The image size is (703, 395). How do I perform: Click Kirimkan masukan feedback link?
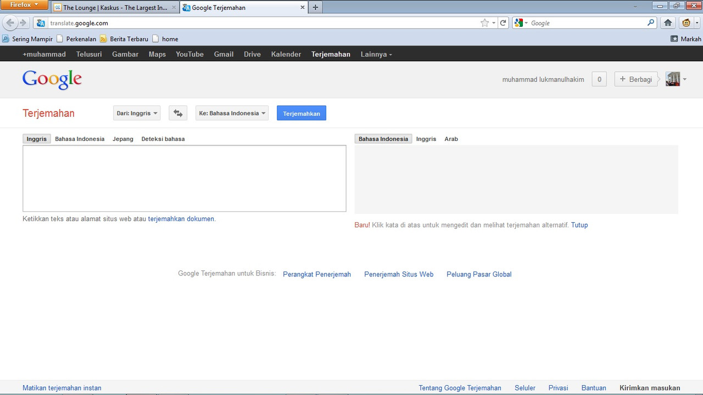coord(650,388)
